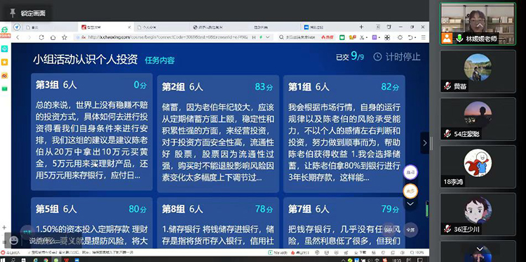
Task: Click the taskbar search icon
Action: coord(13,260)
